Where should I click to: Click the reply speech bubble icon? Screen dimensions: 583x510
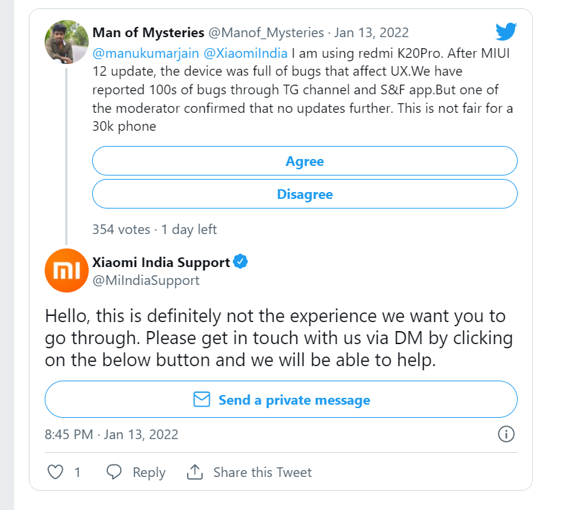point(114,472)
